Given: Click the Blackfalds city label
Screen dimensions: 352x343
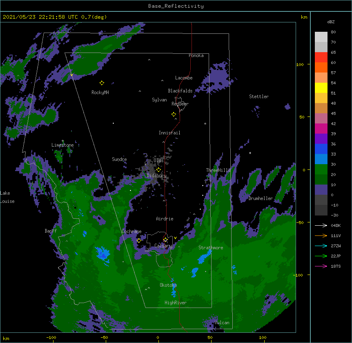Looking at the screenshot, I should [x=180, y=91].
